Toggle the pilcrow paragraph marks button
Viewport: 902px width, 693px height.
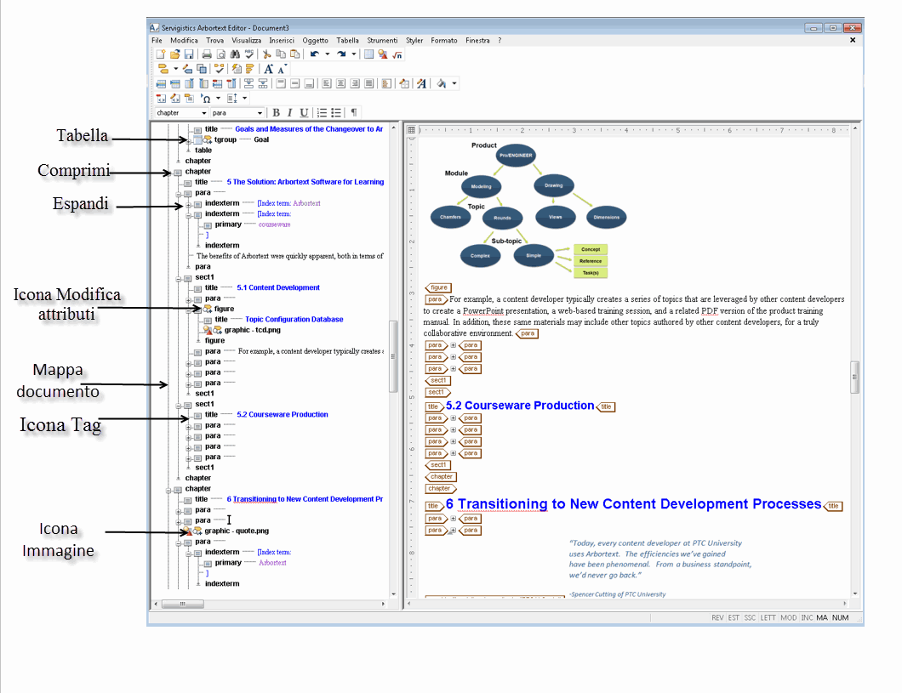354,112
